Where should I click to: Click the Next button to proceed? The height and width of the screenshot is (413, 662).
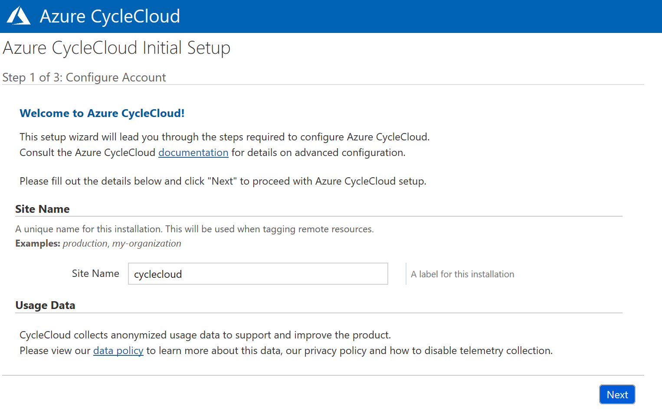617,394
